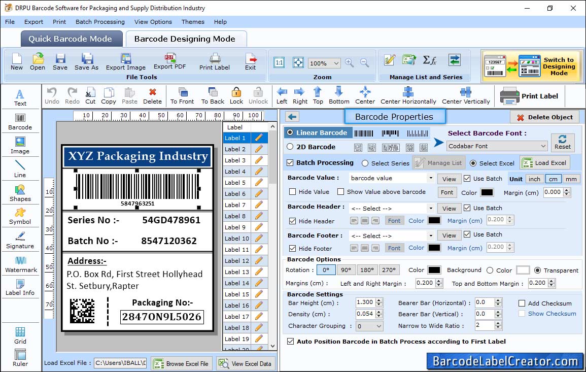Viewport: 586px width, 372px height.
Task: Export label to PDF
Action: [169, 62]
